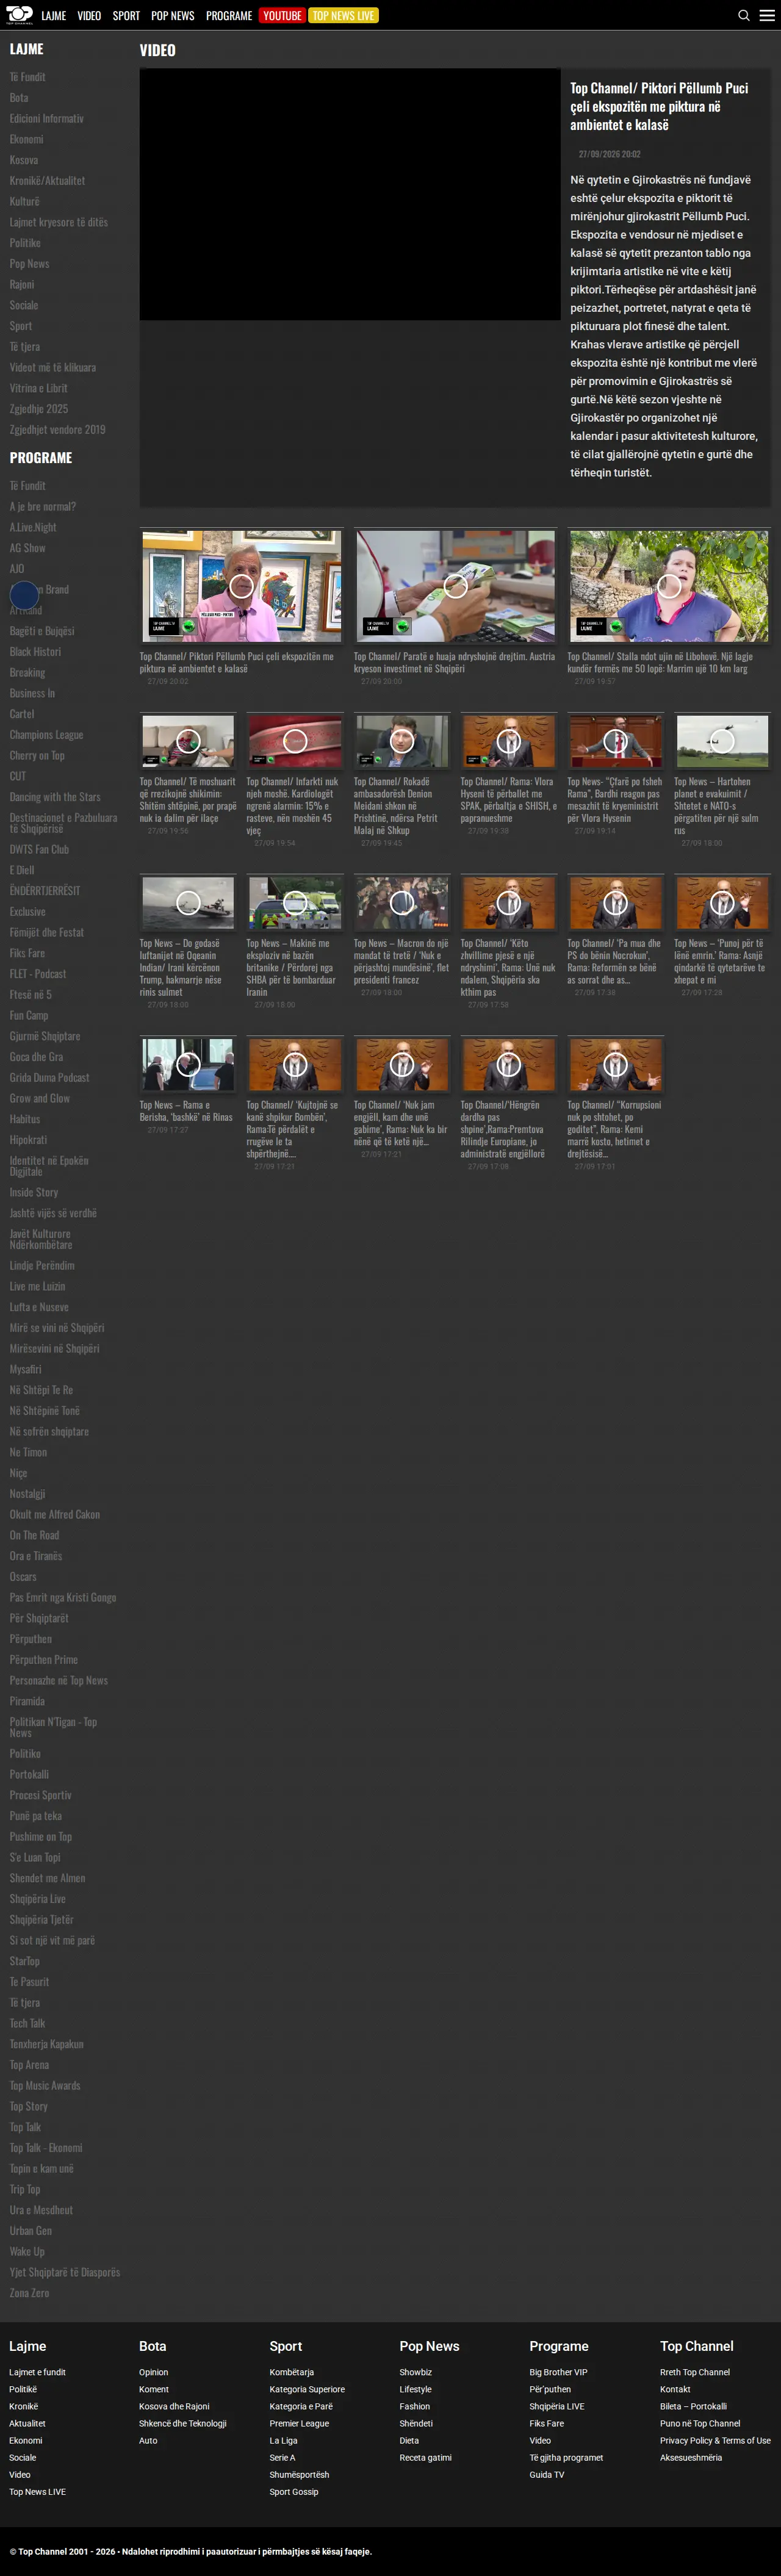Play the Rokadë ambasadorësh video thumbnail
The image size is (781, 2576).
(x=402, y=741)
